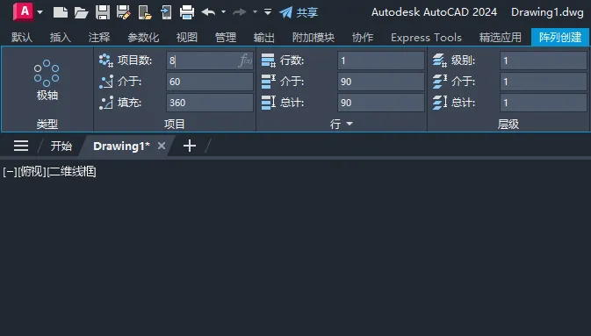Click the row 总计 total distance icon
591x336 pixels.
click(x=269, y=103)
